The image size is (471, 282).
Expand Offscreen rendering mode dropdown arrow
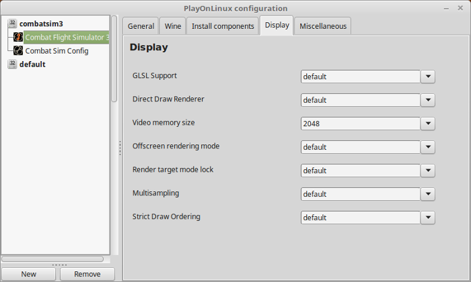point(428,147)
